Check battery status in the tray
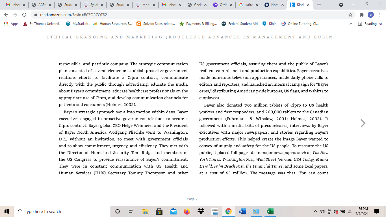Image resolution: width=386 pixels, height=217 pixels. click(343, 211)
